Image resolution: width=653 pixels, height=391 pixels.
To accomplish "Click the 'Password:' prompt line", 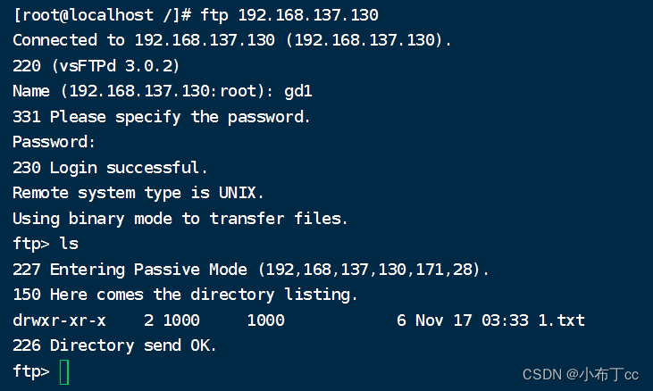I will (54, 142).
